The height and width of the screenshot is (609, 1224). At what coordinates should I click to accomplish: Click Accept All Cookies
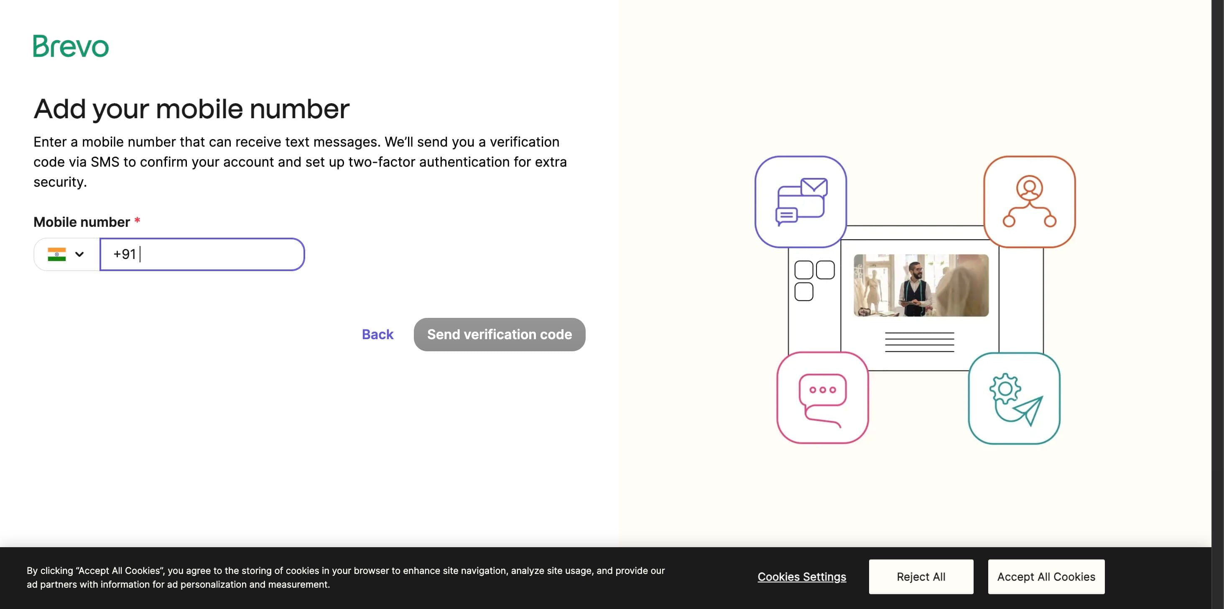[1045, 577]
